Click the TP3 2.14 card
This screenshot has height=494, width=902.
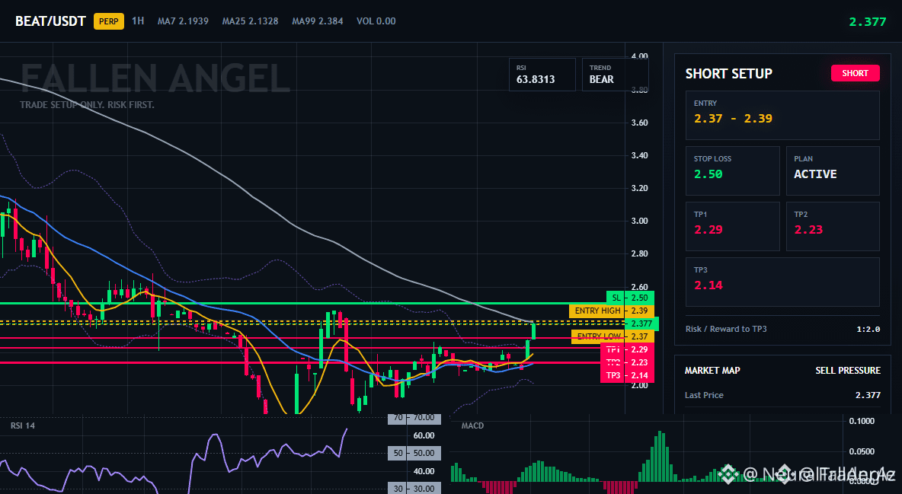pos(782,282)
